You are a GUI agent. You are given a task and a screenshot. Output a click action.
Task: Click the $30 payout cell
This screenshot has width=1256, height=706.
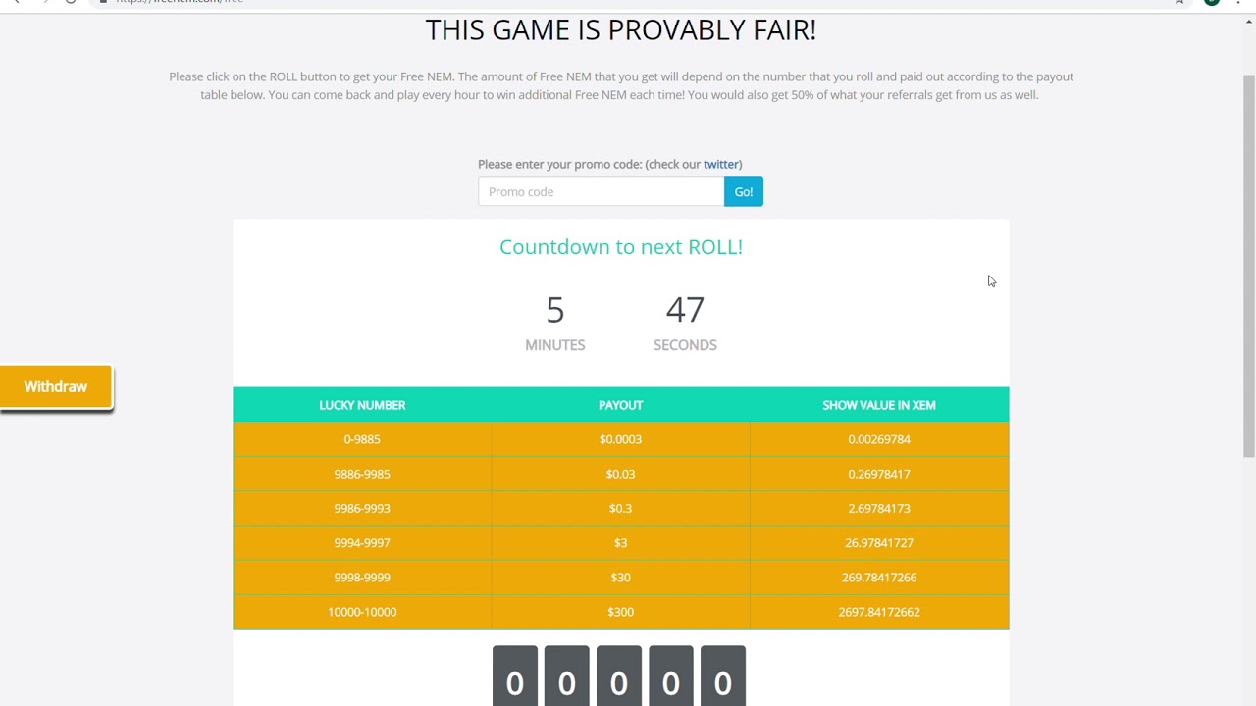pyautogui.click(x=620, y=577)
